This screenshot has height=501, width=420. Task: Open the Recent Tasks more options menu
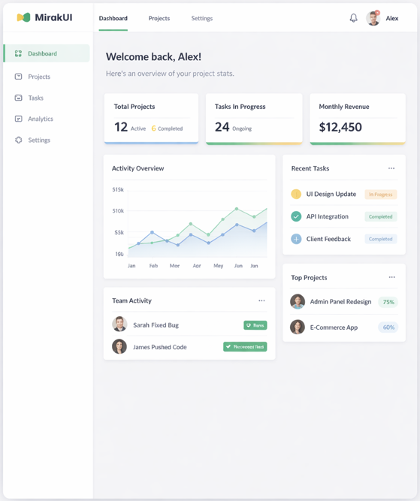391,168
